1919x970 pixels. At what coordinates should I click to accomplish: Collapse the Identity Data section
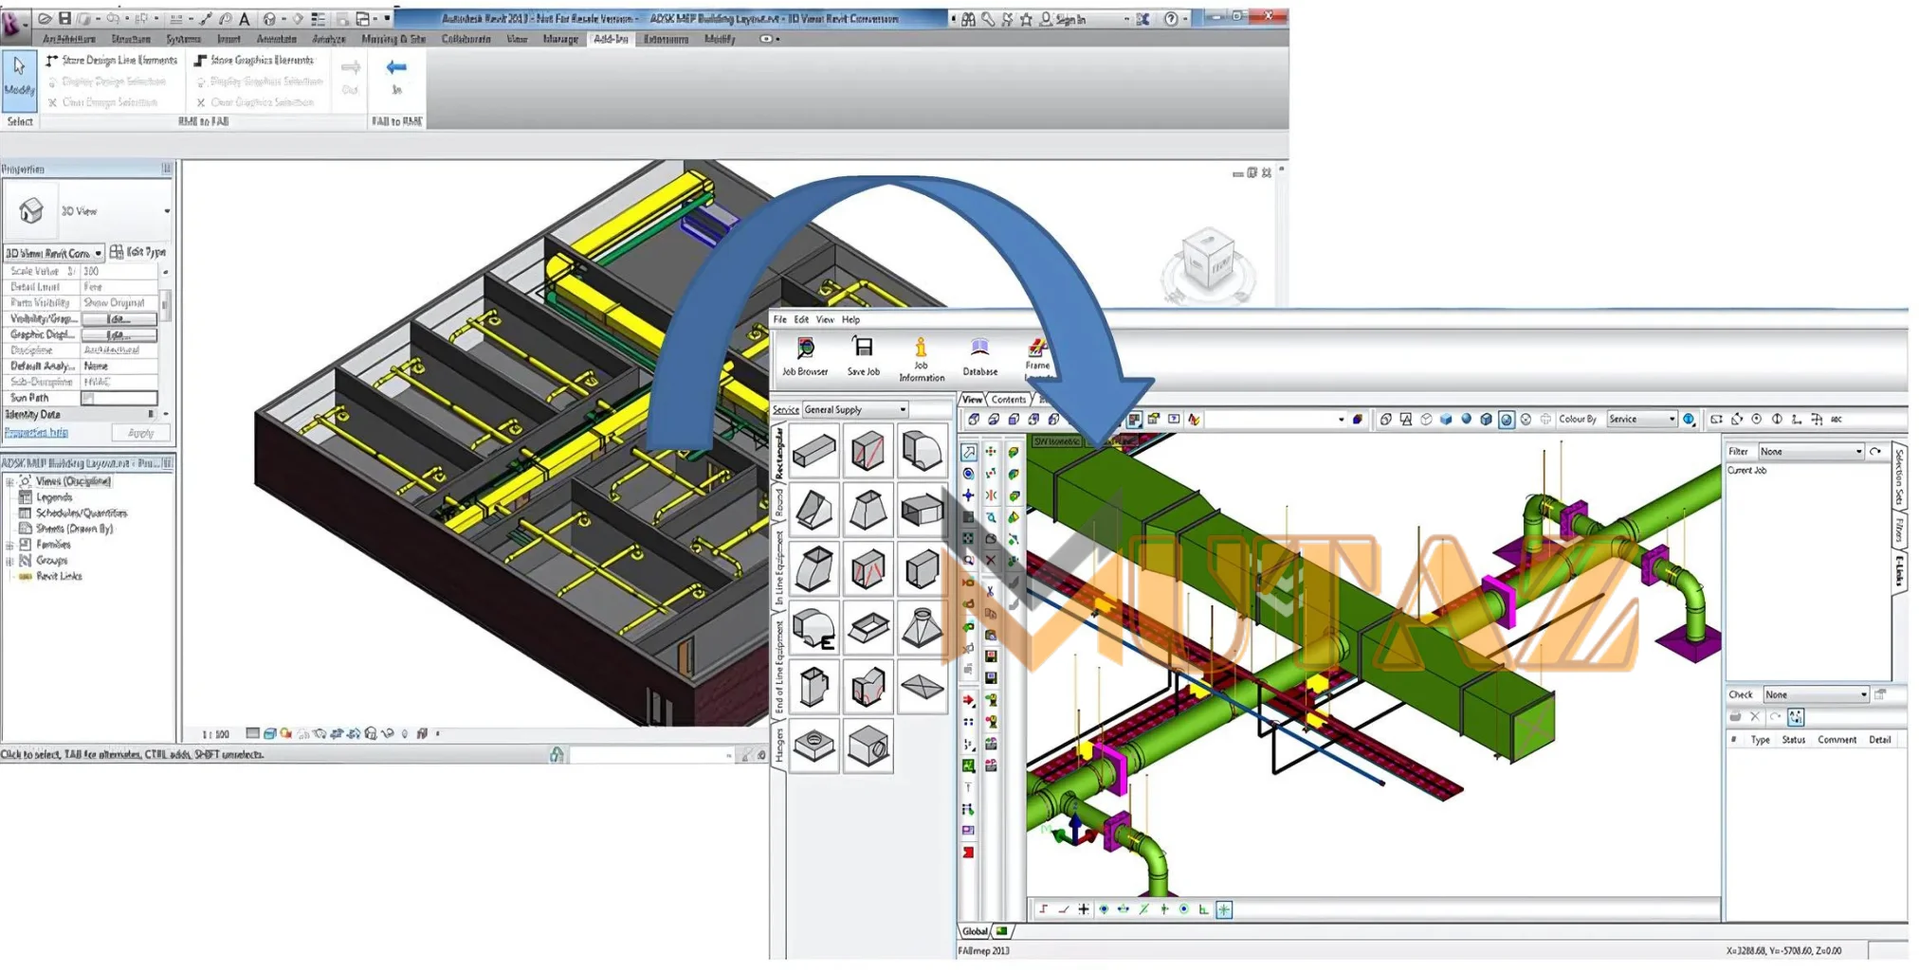click(151, 414)
